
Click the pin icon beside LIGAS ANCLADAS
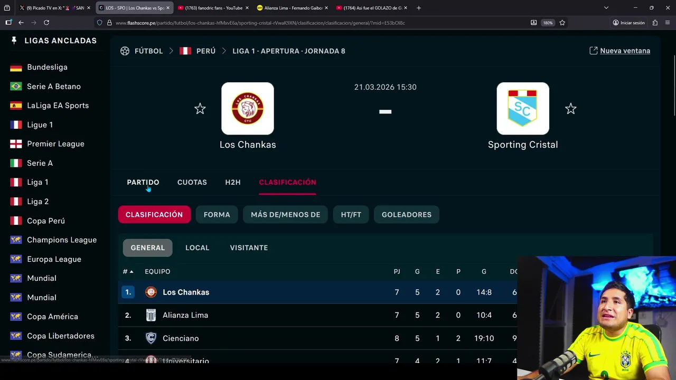14,41
